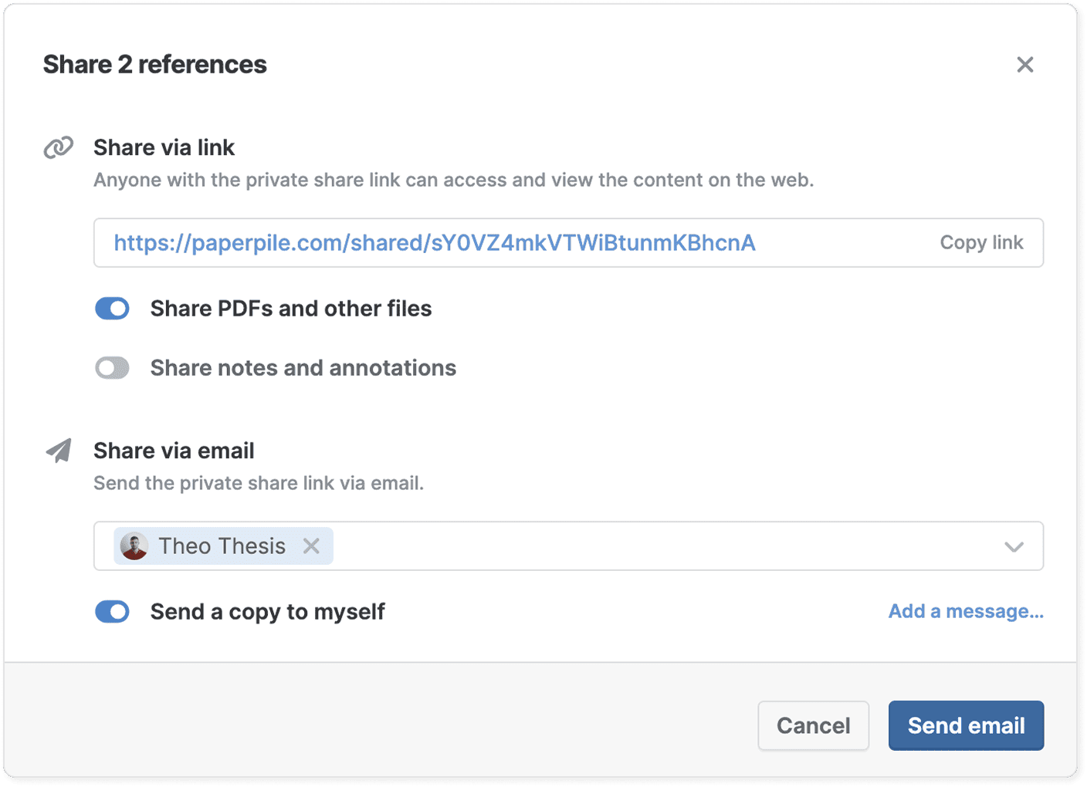Enable Share notes and annotations toggle

(x=112, y=368)
